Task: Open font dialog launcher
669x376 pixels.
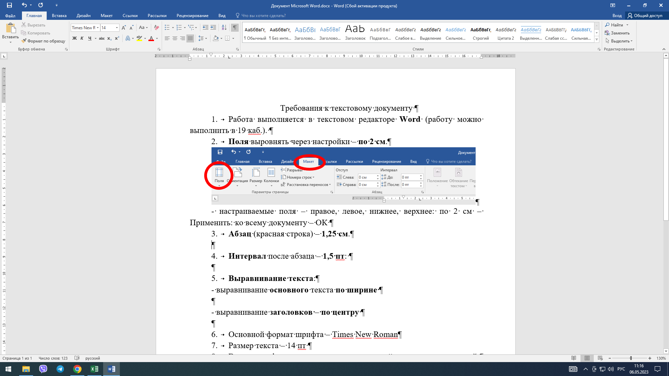Action: tap(159, 49)
